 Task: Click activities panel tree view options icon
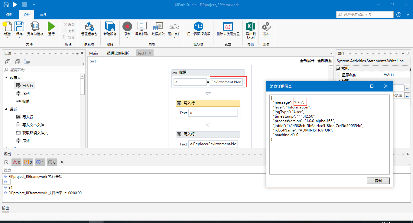click(x=27, y=62)
